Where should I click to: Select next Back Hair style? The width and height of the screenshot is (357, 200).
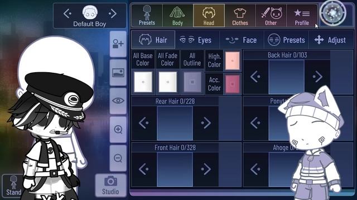coord(317,77)
